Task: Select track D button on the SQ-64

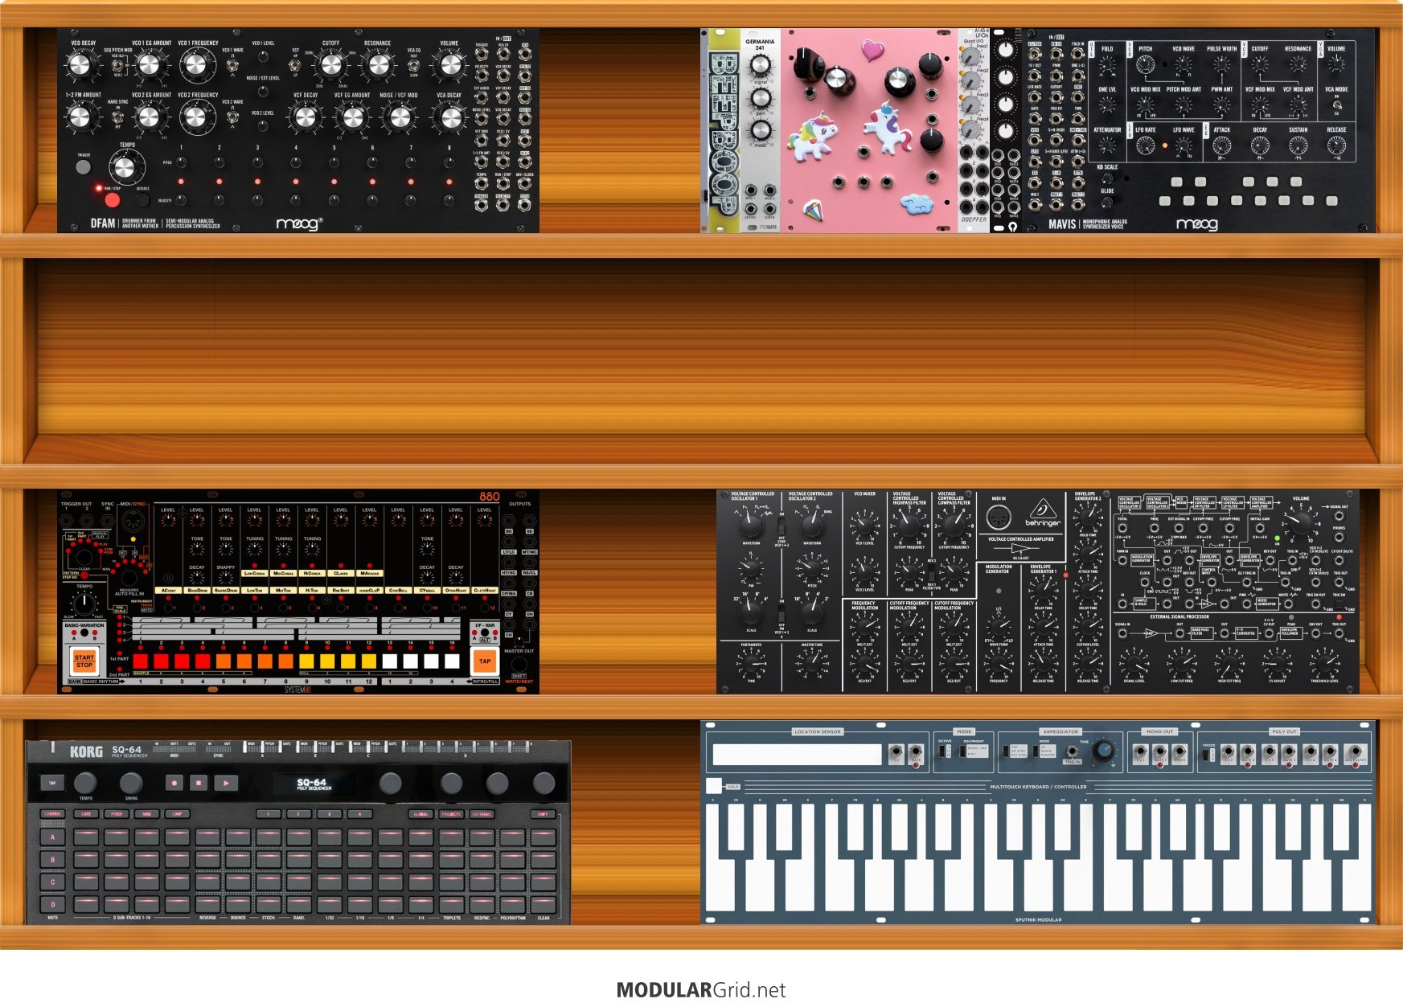Action: [x=54, y=904]
